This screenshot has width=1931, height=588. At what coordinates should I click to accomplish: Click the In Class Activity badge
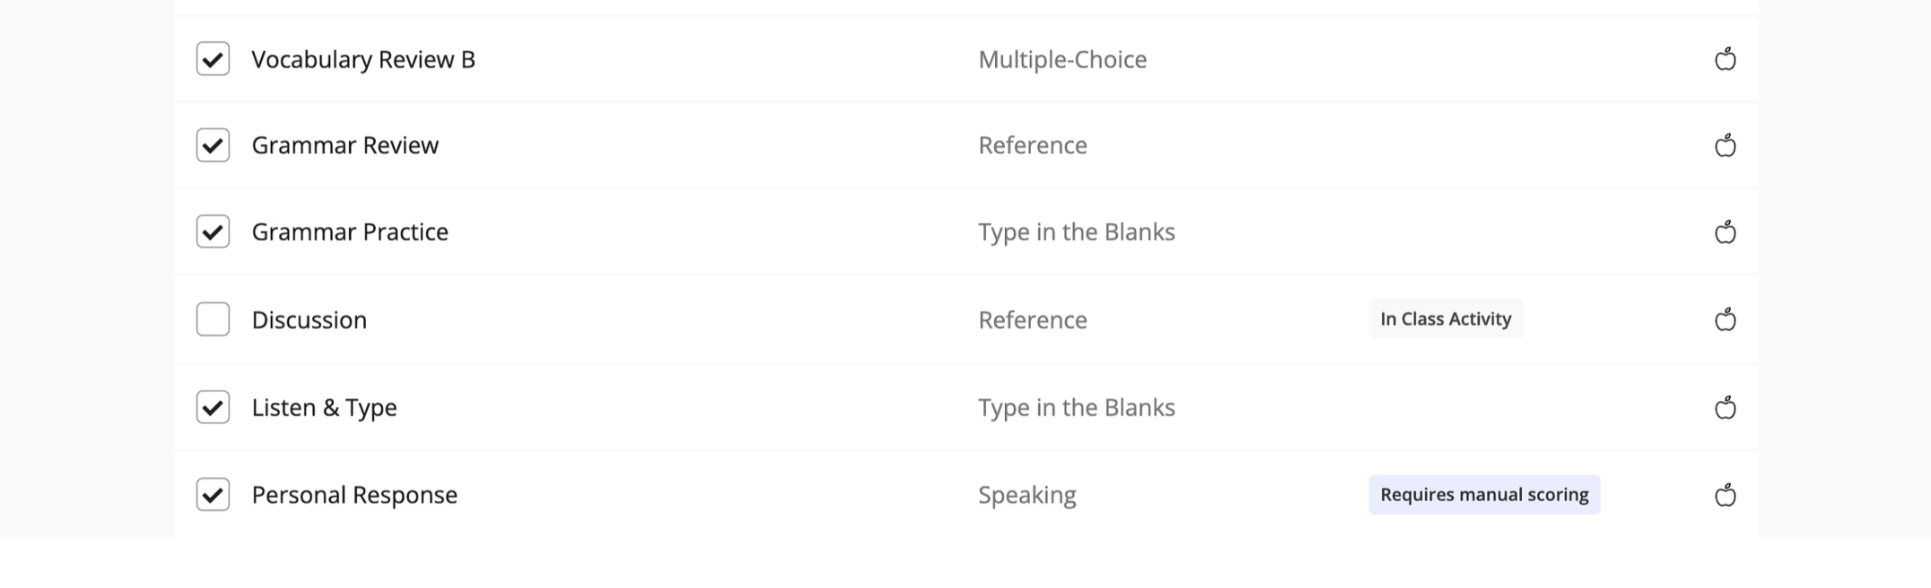pyautogui.click(x=1445, y=319)
